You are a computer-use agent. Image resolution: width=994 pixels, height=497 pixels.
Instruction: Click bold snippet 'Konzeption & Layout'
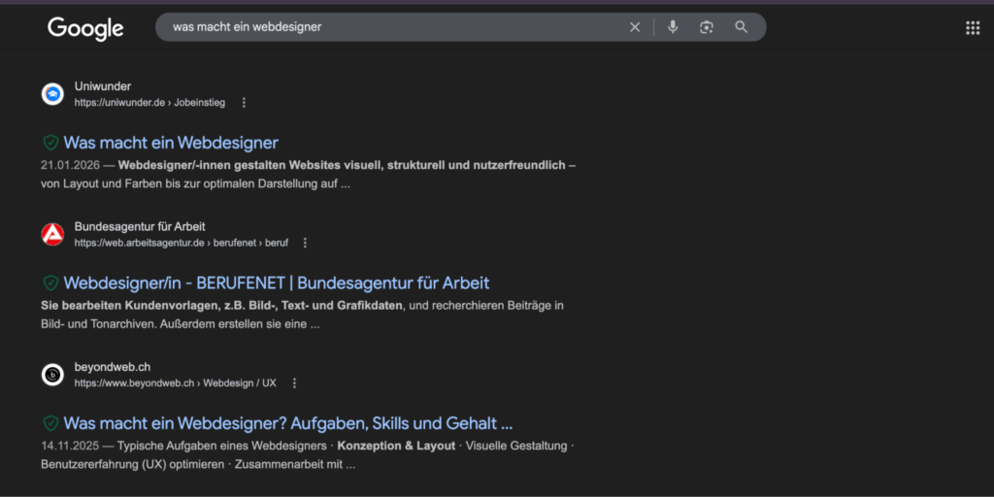pos(396,446)
